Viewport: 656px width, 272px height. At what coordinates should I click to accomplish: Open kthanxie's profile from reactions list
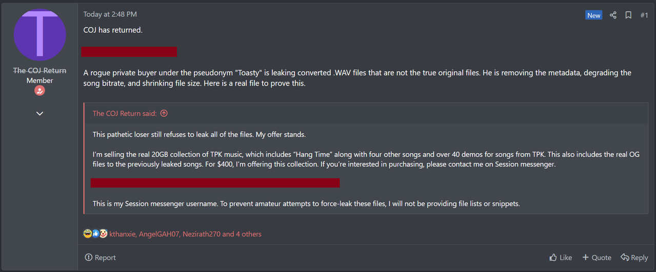click(x=122, y=234)
